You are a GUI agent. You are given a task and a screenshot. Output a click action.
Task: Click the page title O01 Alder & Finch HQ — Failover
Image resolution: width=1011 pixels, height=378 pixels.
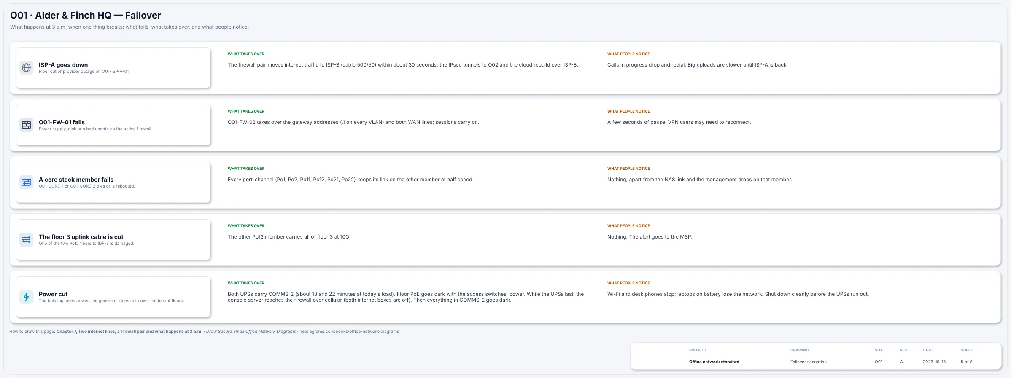tap(86, 16)
